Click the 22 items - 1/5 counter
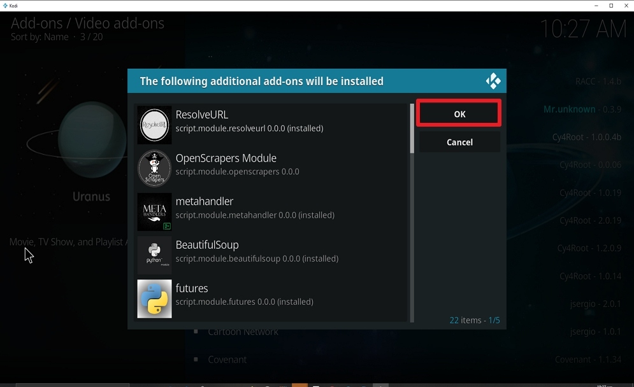 (475, 320)
